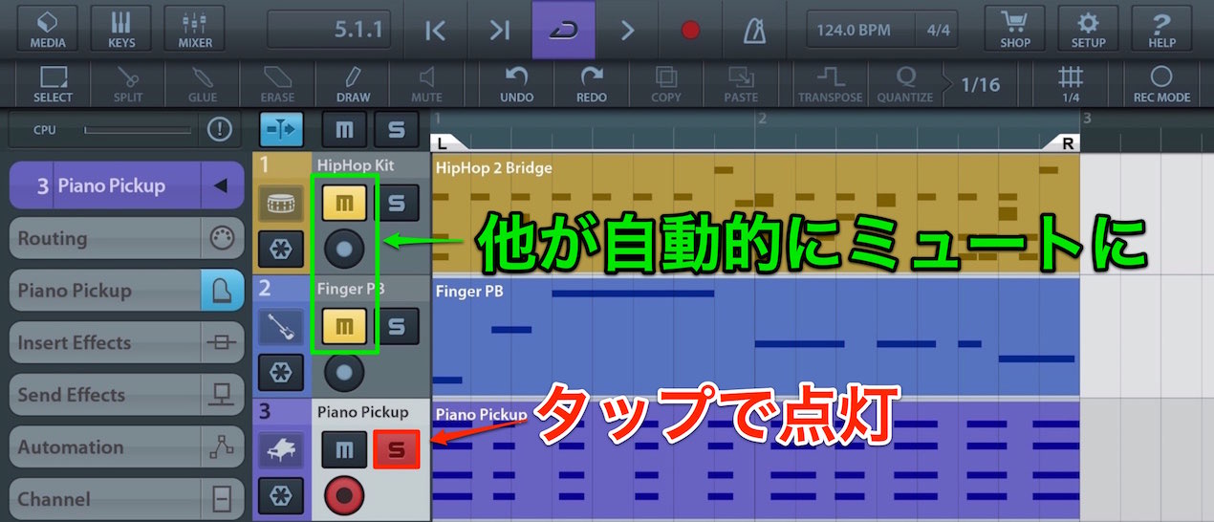Mute the Piano Pickup track
1214x522 pixels.
coord(344,449)
